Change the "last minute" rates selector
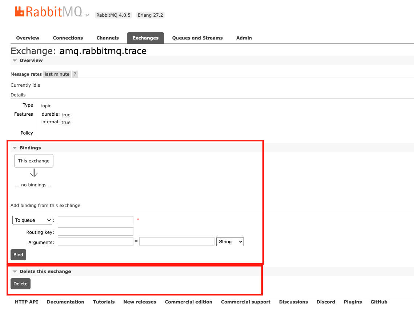 (x=57, y=74)
